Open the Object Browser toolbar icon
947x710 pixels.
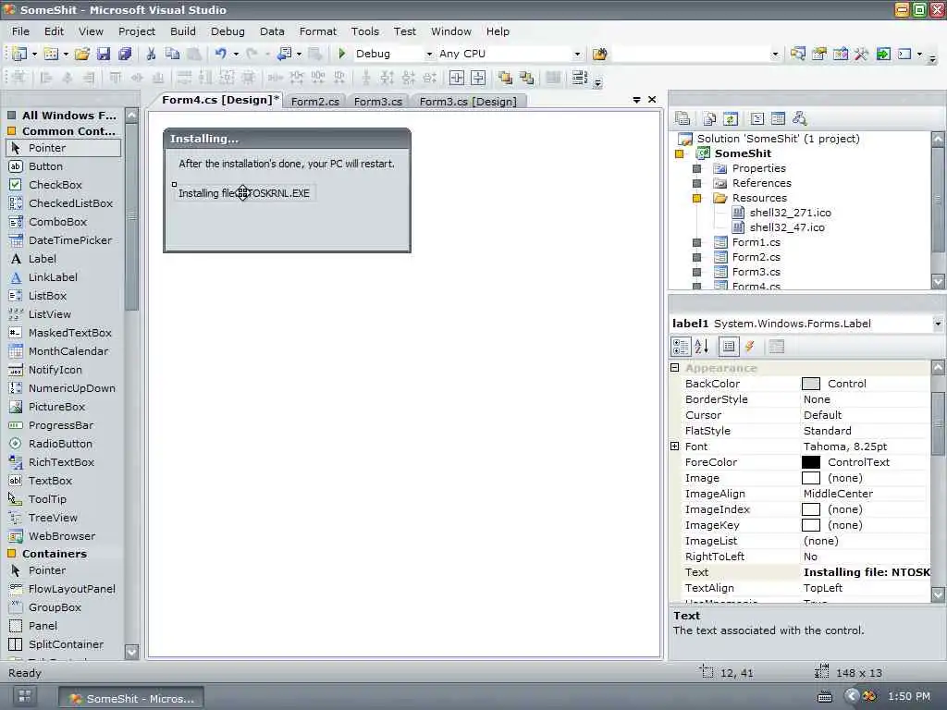click(840, 54)
